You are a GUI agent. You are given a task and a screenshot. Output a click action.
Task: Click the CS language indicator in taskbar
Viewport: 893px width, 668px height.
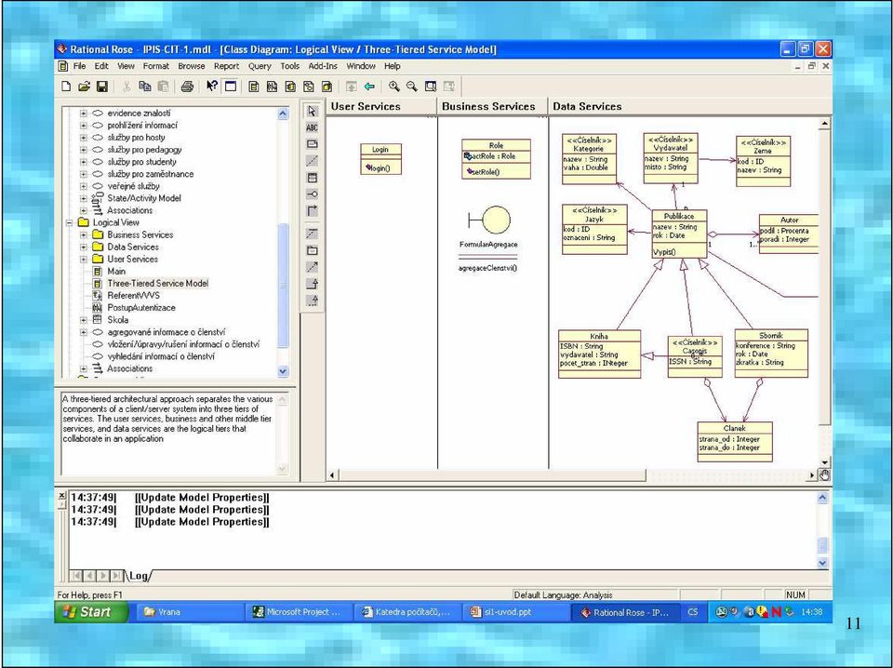(692, 612)
